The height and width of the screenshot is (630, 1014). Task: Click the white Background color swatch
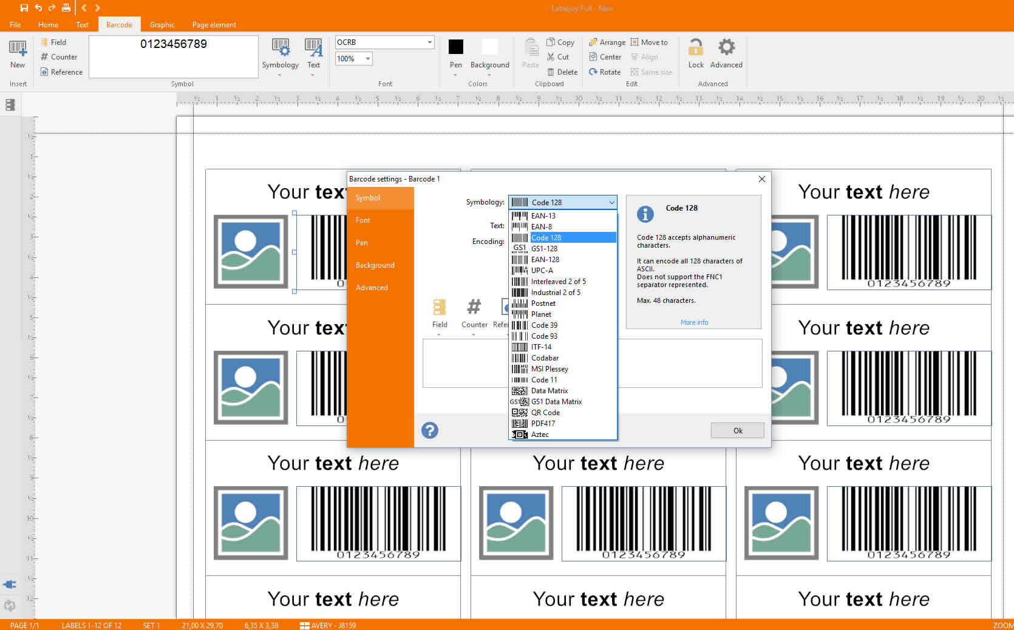click(x=489, y=47)
